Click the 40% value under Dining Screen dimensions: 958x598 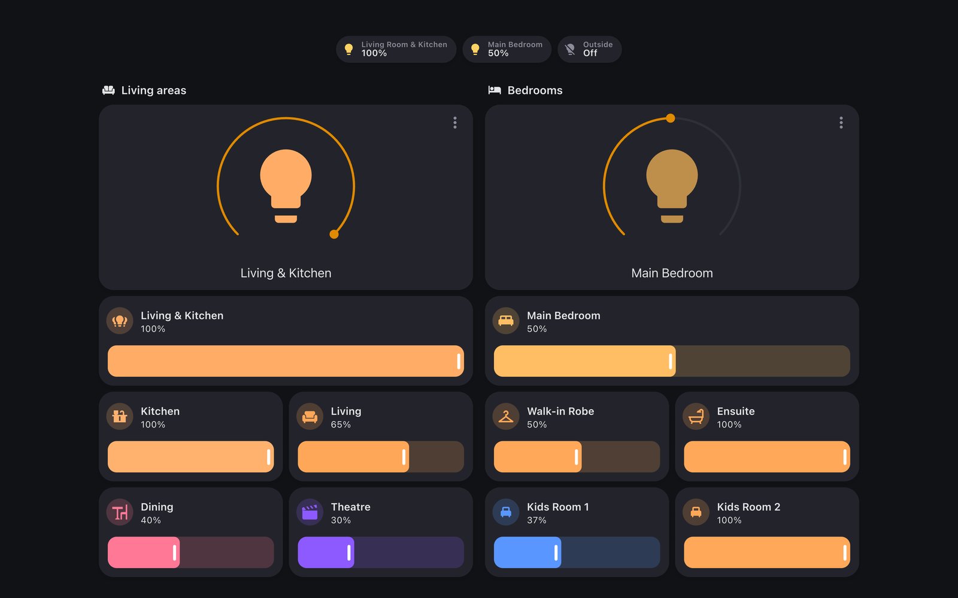pyautogui.click(x=151, y=520)
